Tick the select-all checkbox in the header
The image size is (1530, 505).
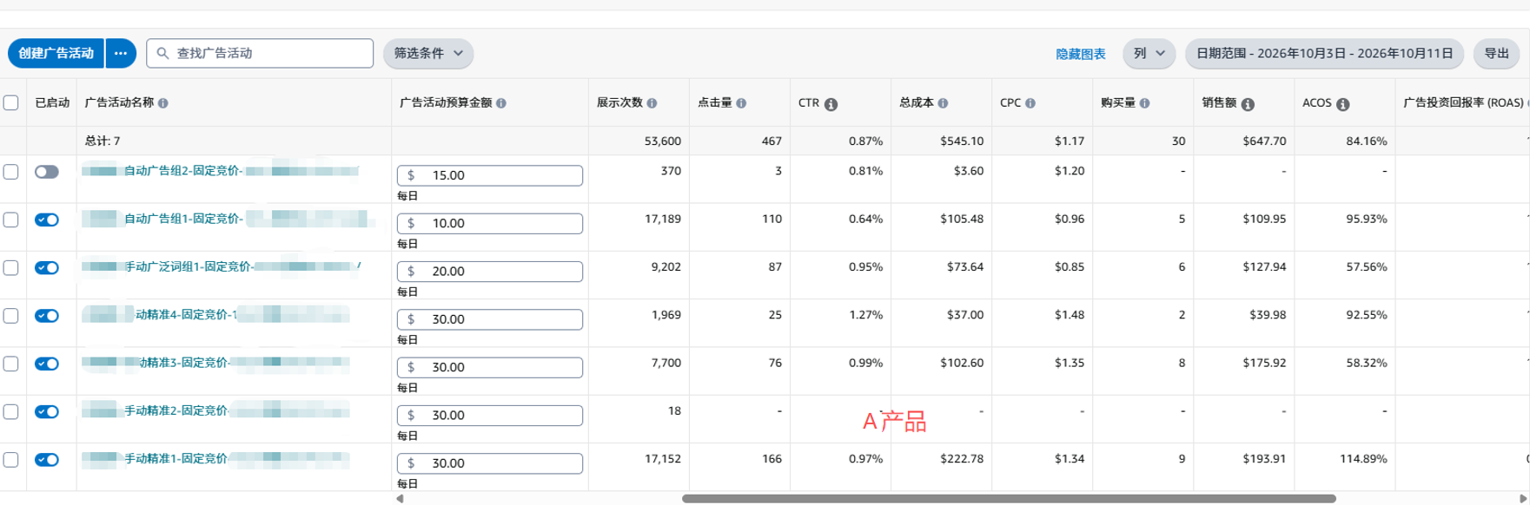coord(11,102)
